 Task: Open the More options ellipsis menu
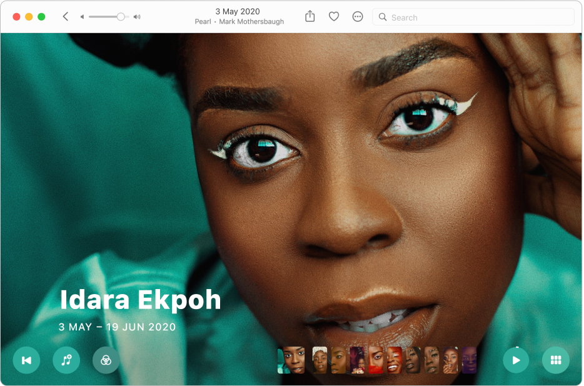[x=358, y=17]
